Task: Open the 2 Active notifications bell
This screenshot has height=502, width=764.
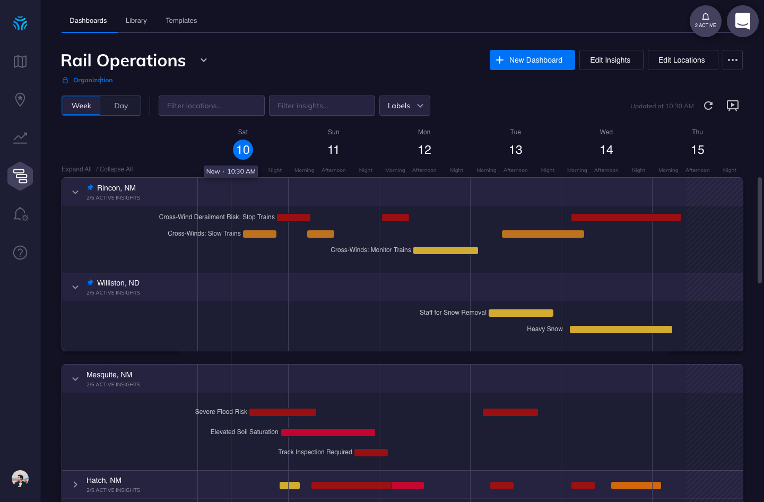Action: pyautogui.click(x=705, y=21)
